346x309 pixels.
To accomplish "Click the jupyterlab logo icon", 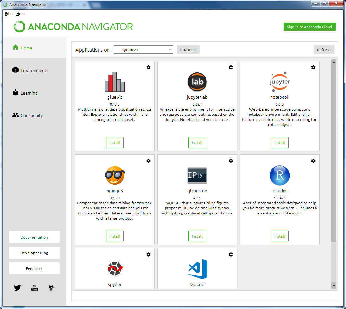I will point(197,82).
